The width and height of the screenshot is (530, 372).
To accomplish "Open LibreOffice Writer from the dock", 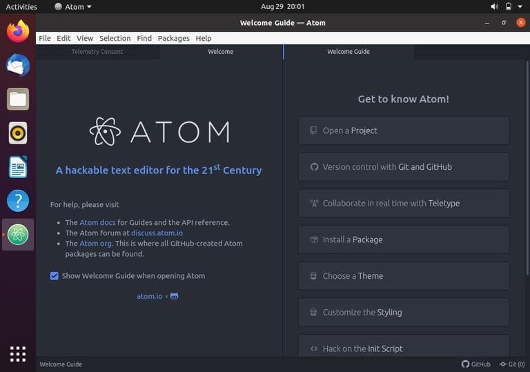I will (x=18, y=167).
